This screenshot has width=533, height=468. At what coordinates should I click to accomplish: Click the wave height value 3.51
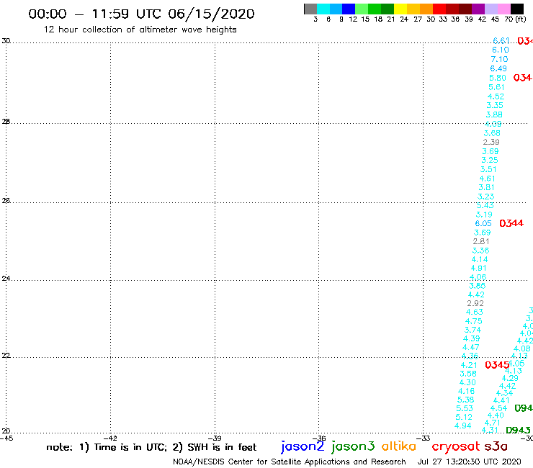(488, 169)
